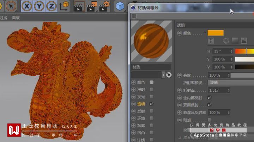254x142 pixels.
Task: Adjust the S value stepper arrows
Action: (231, 59)
